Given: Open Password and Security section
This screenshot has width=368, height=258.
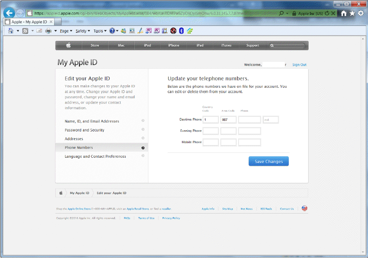Looking at the screenshot, I should (x=102, y=130).
